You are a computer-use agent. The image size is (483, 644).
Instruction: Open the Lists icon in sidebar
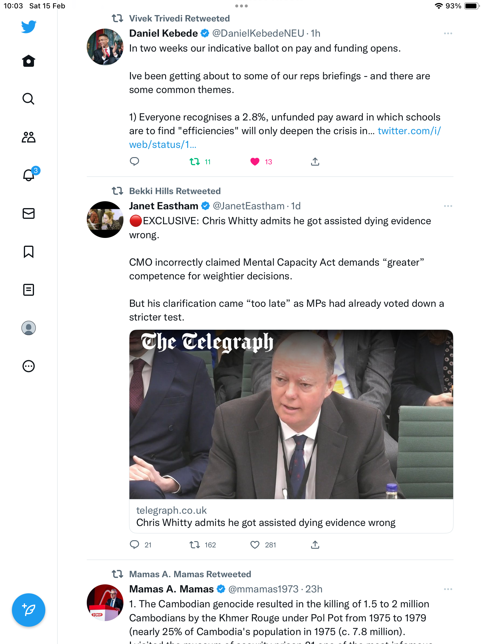click(29, 290)
